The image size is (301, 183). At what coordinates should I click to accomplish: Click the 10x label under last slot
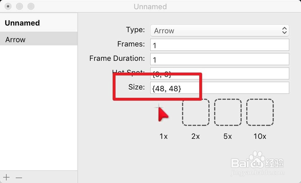pos(260,136)
